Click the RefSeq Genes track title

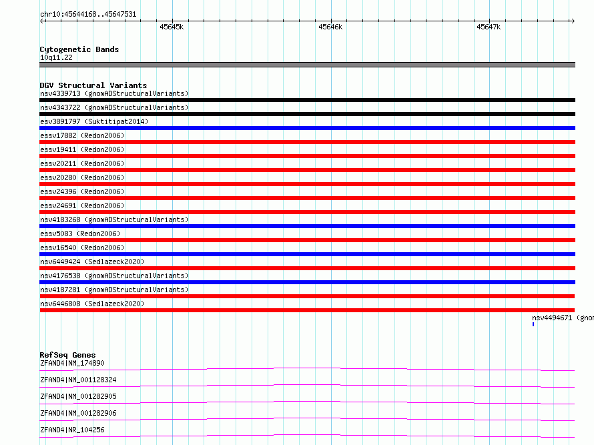coord(67,355)
